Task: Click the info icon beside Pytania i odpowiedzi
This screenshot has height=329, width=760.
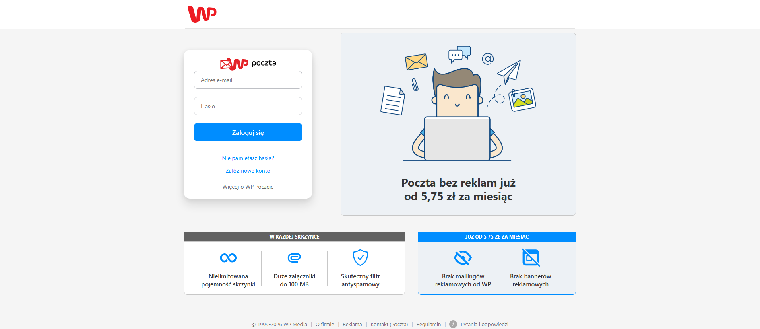Action: 453,324
